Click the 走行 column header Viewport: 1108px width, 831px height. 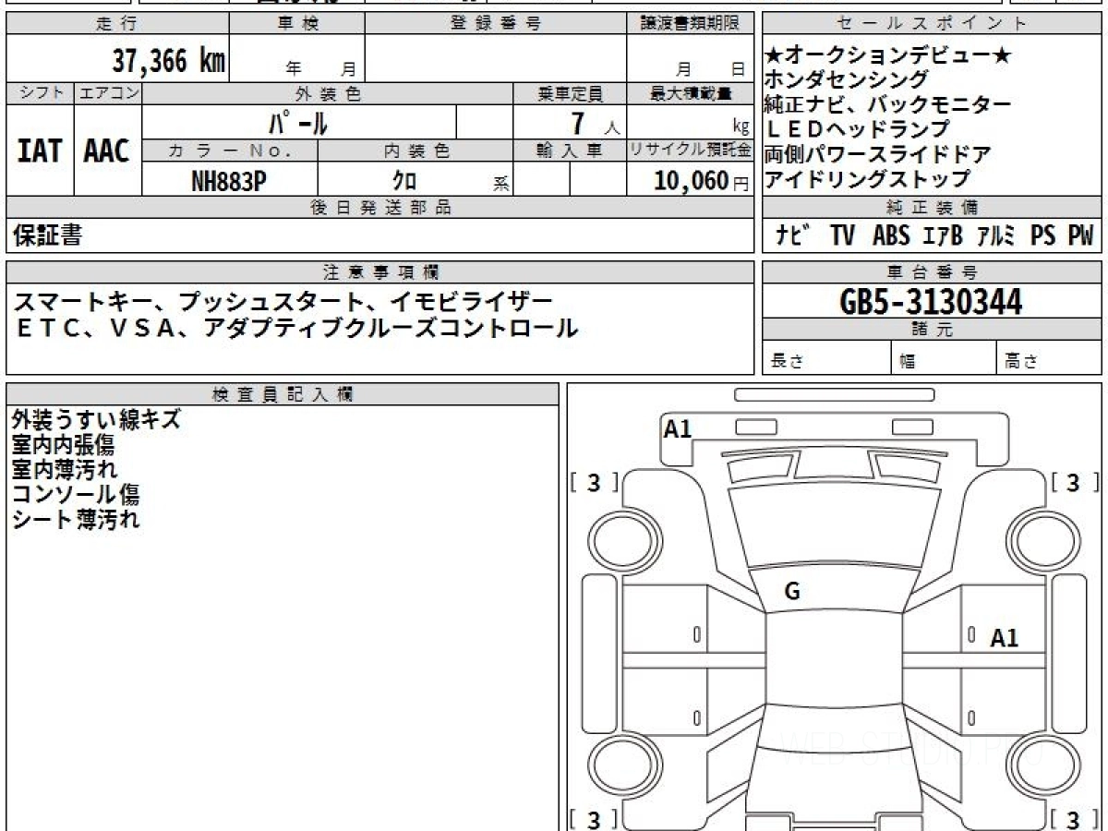[116, 24]
